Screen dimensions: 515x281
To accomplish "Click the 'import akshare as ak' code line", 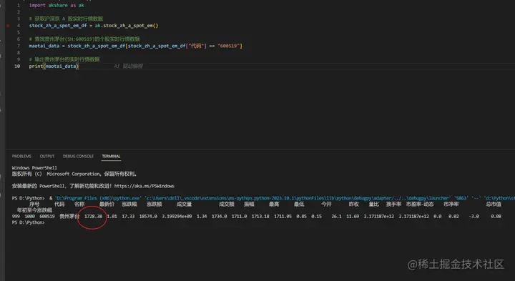I will 57,5.
